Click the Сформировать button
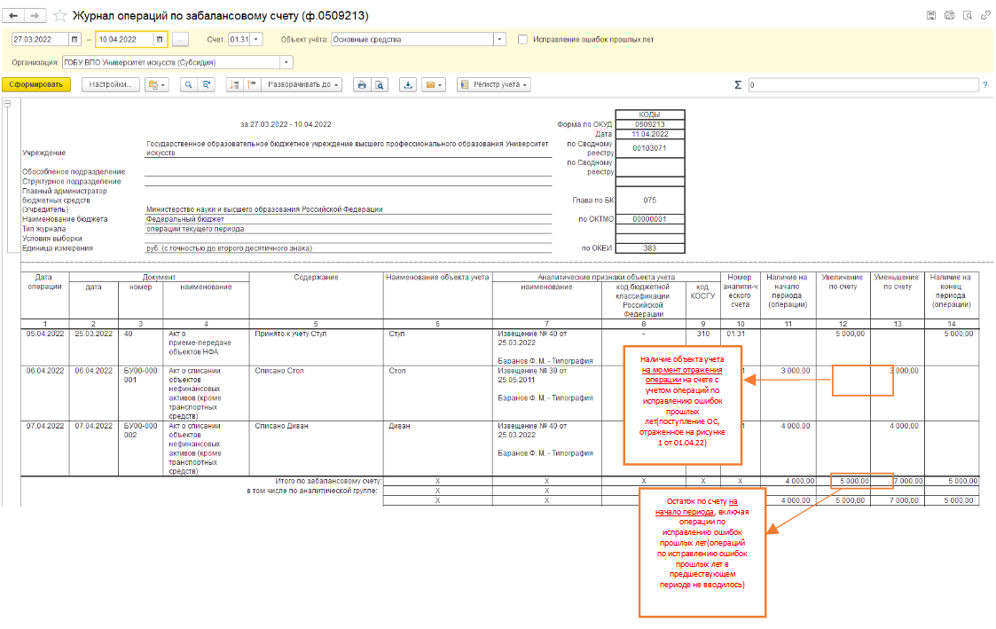This screenshot has height=629, width=996. pos(36,84)
